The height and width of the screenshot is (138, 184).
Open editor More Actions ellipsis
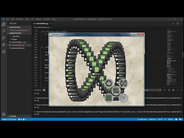coord(182,24)
